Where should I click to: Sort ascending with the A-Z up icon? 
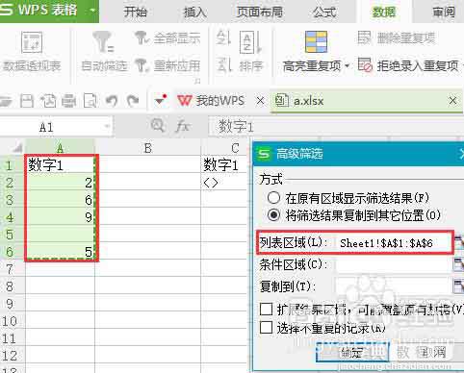(223, 37)
